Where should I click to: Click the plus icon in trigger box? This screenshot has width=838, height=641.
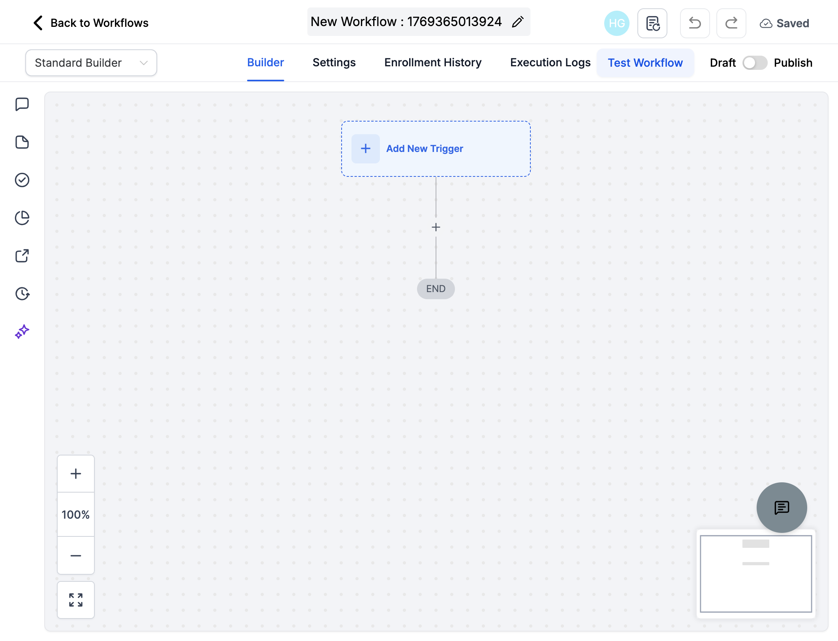click(366, 149)
